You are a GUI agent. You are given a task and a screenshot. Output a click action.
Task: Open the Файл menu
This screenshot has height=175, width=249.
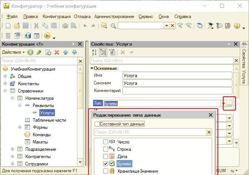coord(12,17)
